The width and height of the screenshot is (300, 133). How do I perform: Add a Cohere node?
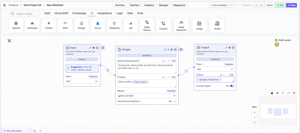coord(49,26)
